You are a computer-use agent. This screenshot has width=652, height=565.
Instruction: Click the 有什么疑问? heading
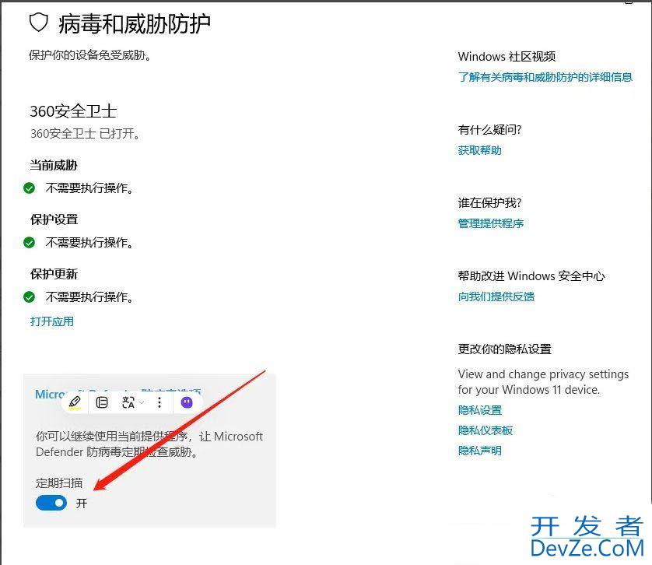point(490,130)
